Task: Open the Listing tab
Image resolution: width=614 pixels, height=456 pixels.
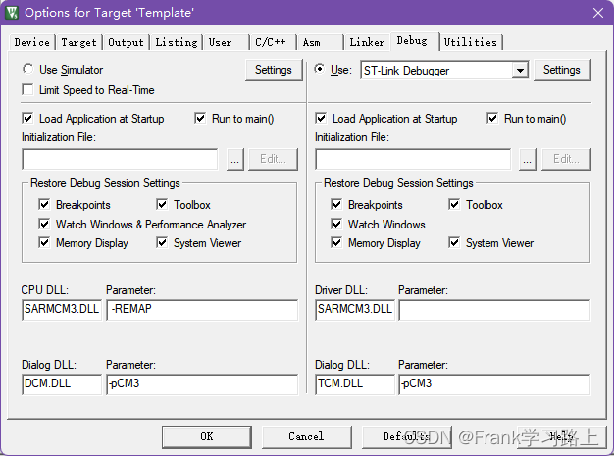Action: 177,42
